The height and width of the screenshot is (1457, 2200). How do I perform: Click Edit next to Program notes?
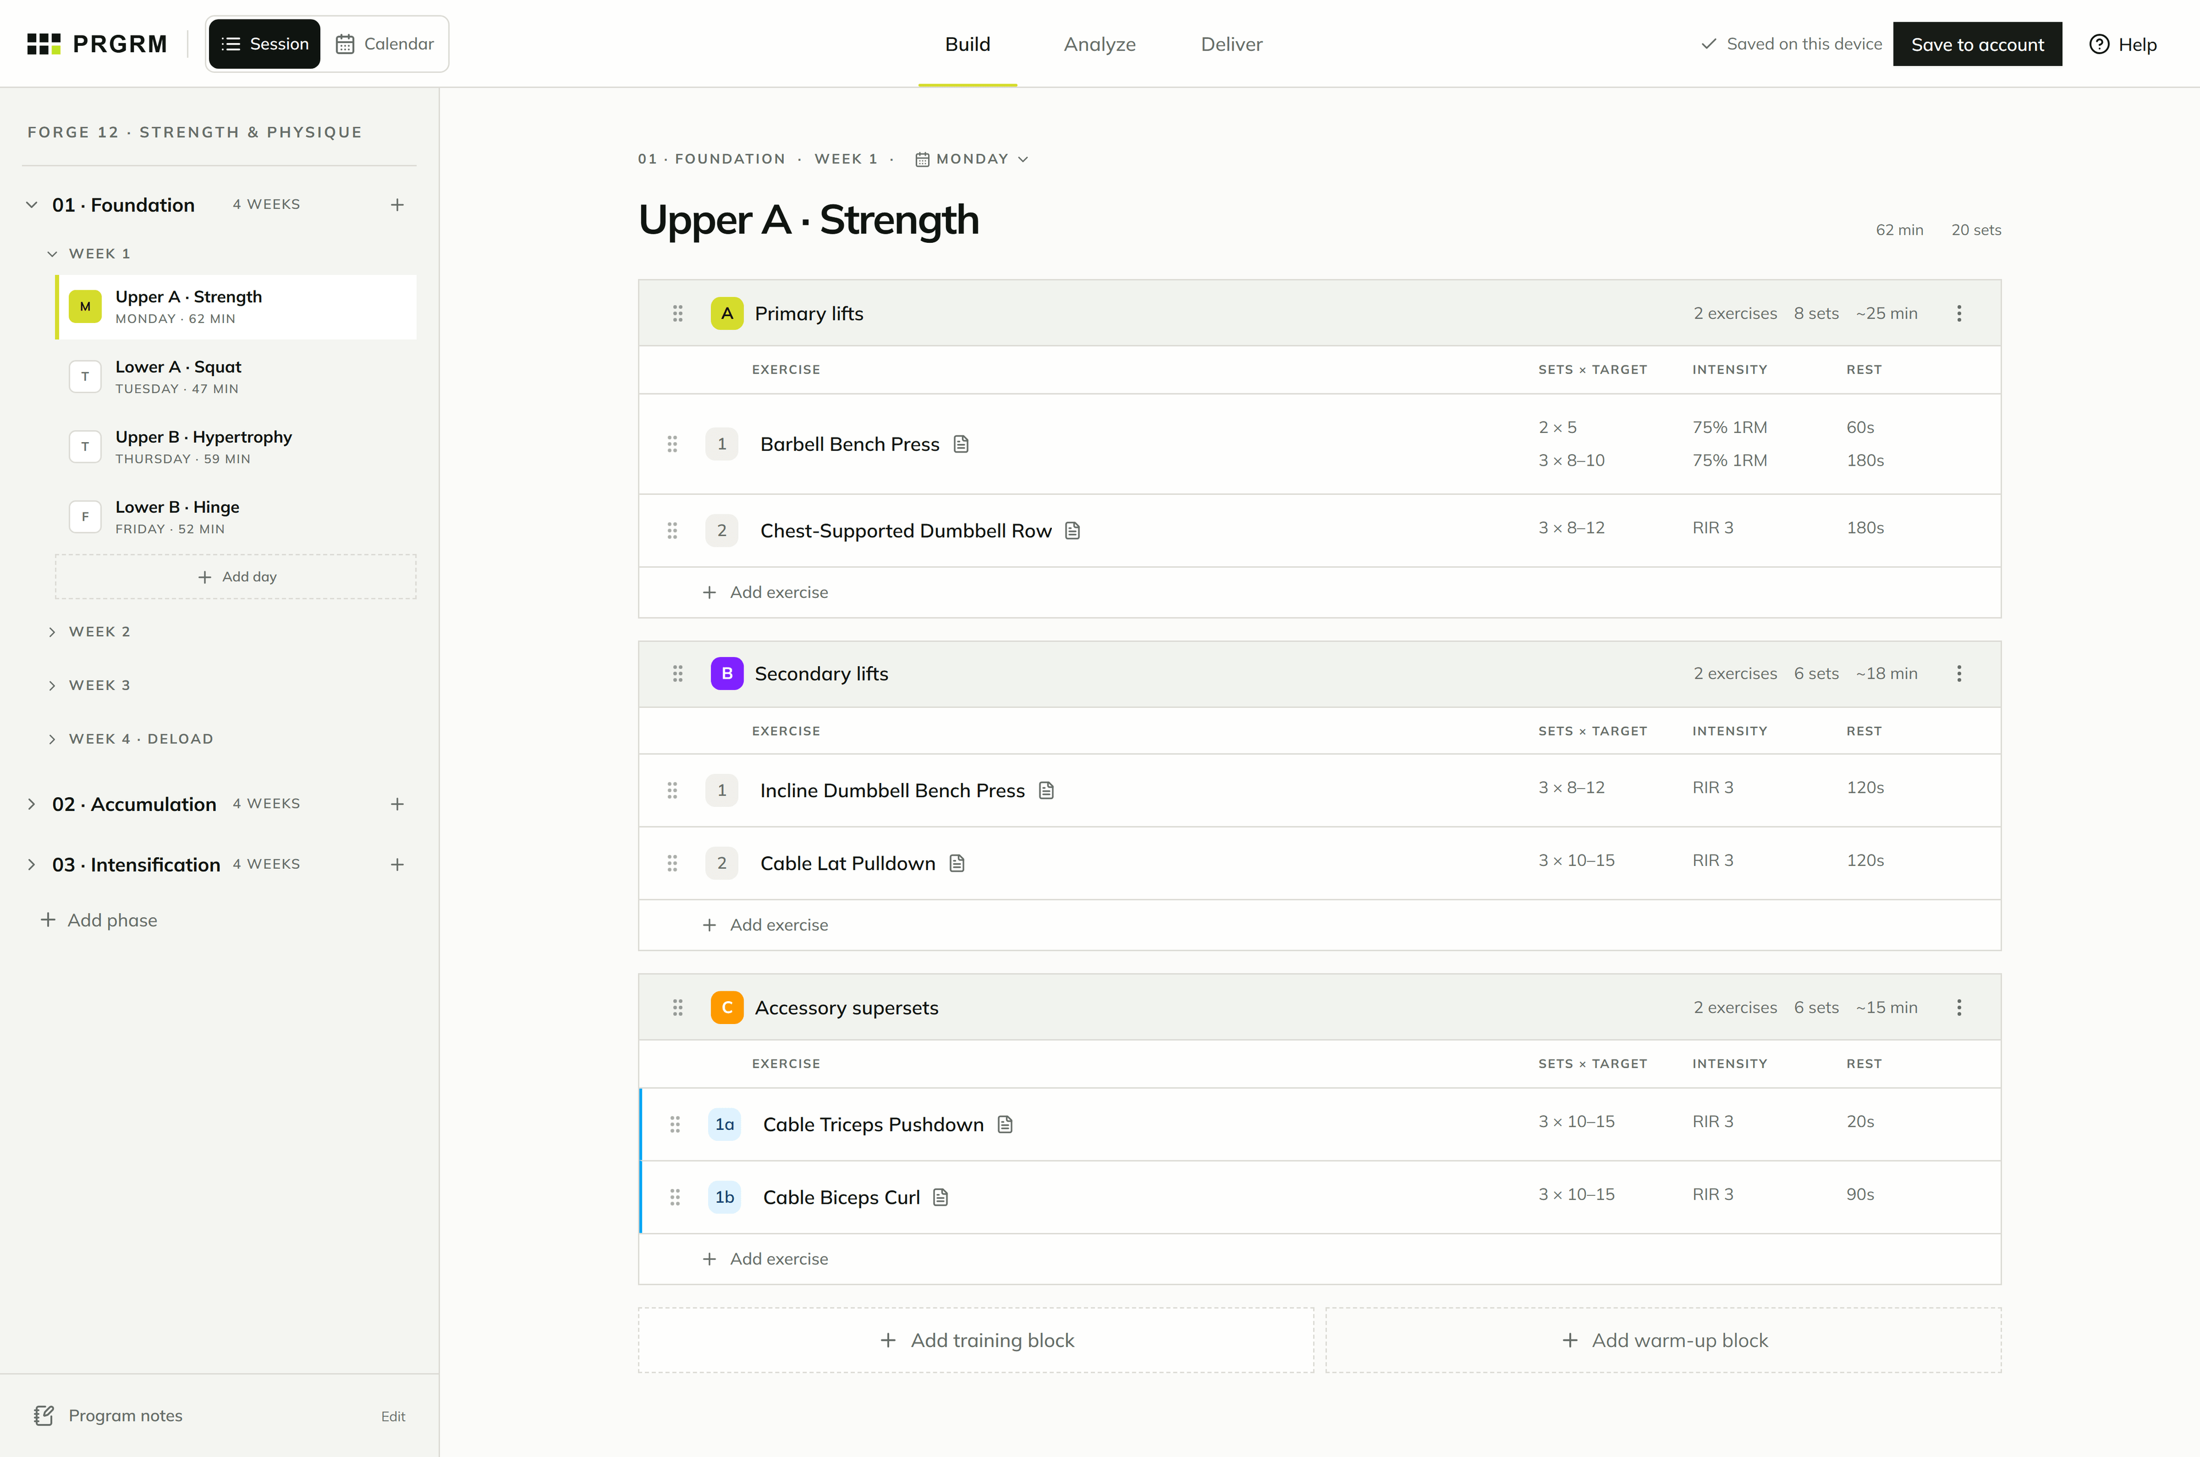[393, 1416]
